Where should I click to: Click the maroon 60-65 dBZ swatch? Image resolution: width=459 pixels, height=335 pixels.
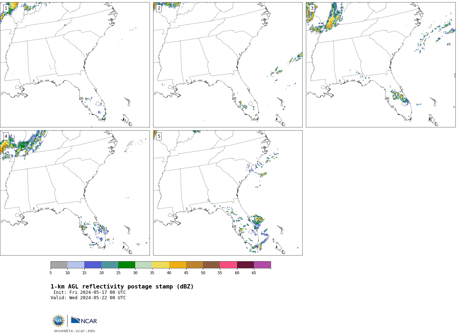tap(245, 265)
